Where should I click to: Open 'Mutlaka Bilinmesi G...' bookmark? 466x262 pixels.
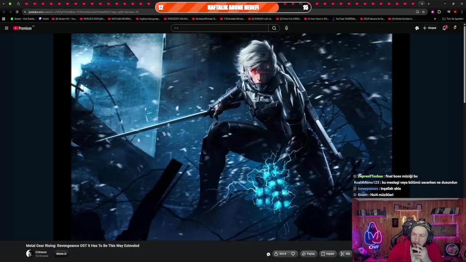pyautogui.click(x=204, y=19)
